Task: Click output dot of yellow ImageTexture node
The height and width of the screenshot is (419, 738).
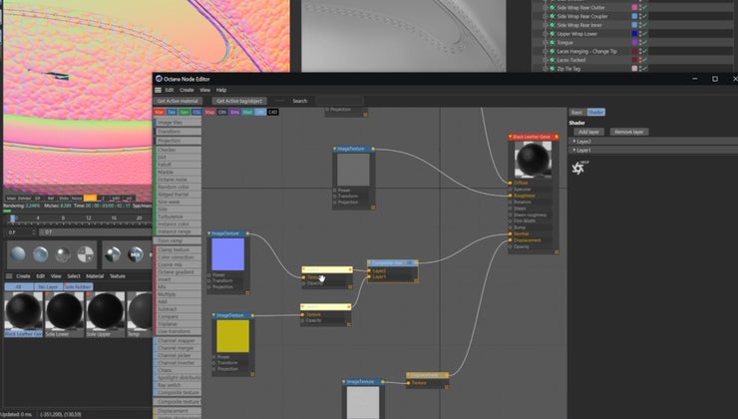Action: point(252,315)
